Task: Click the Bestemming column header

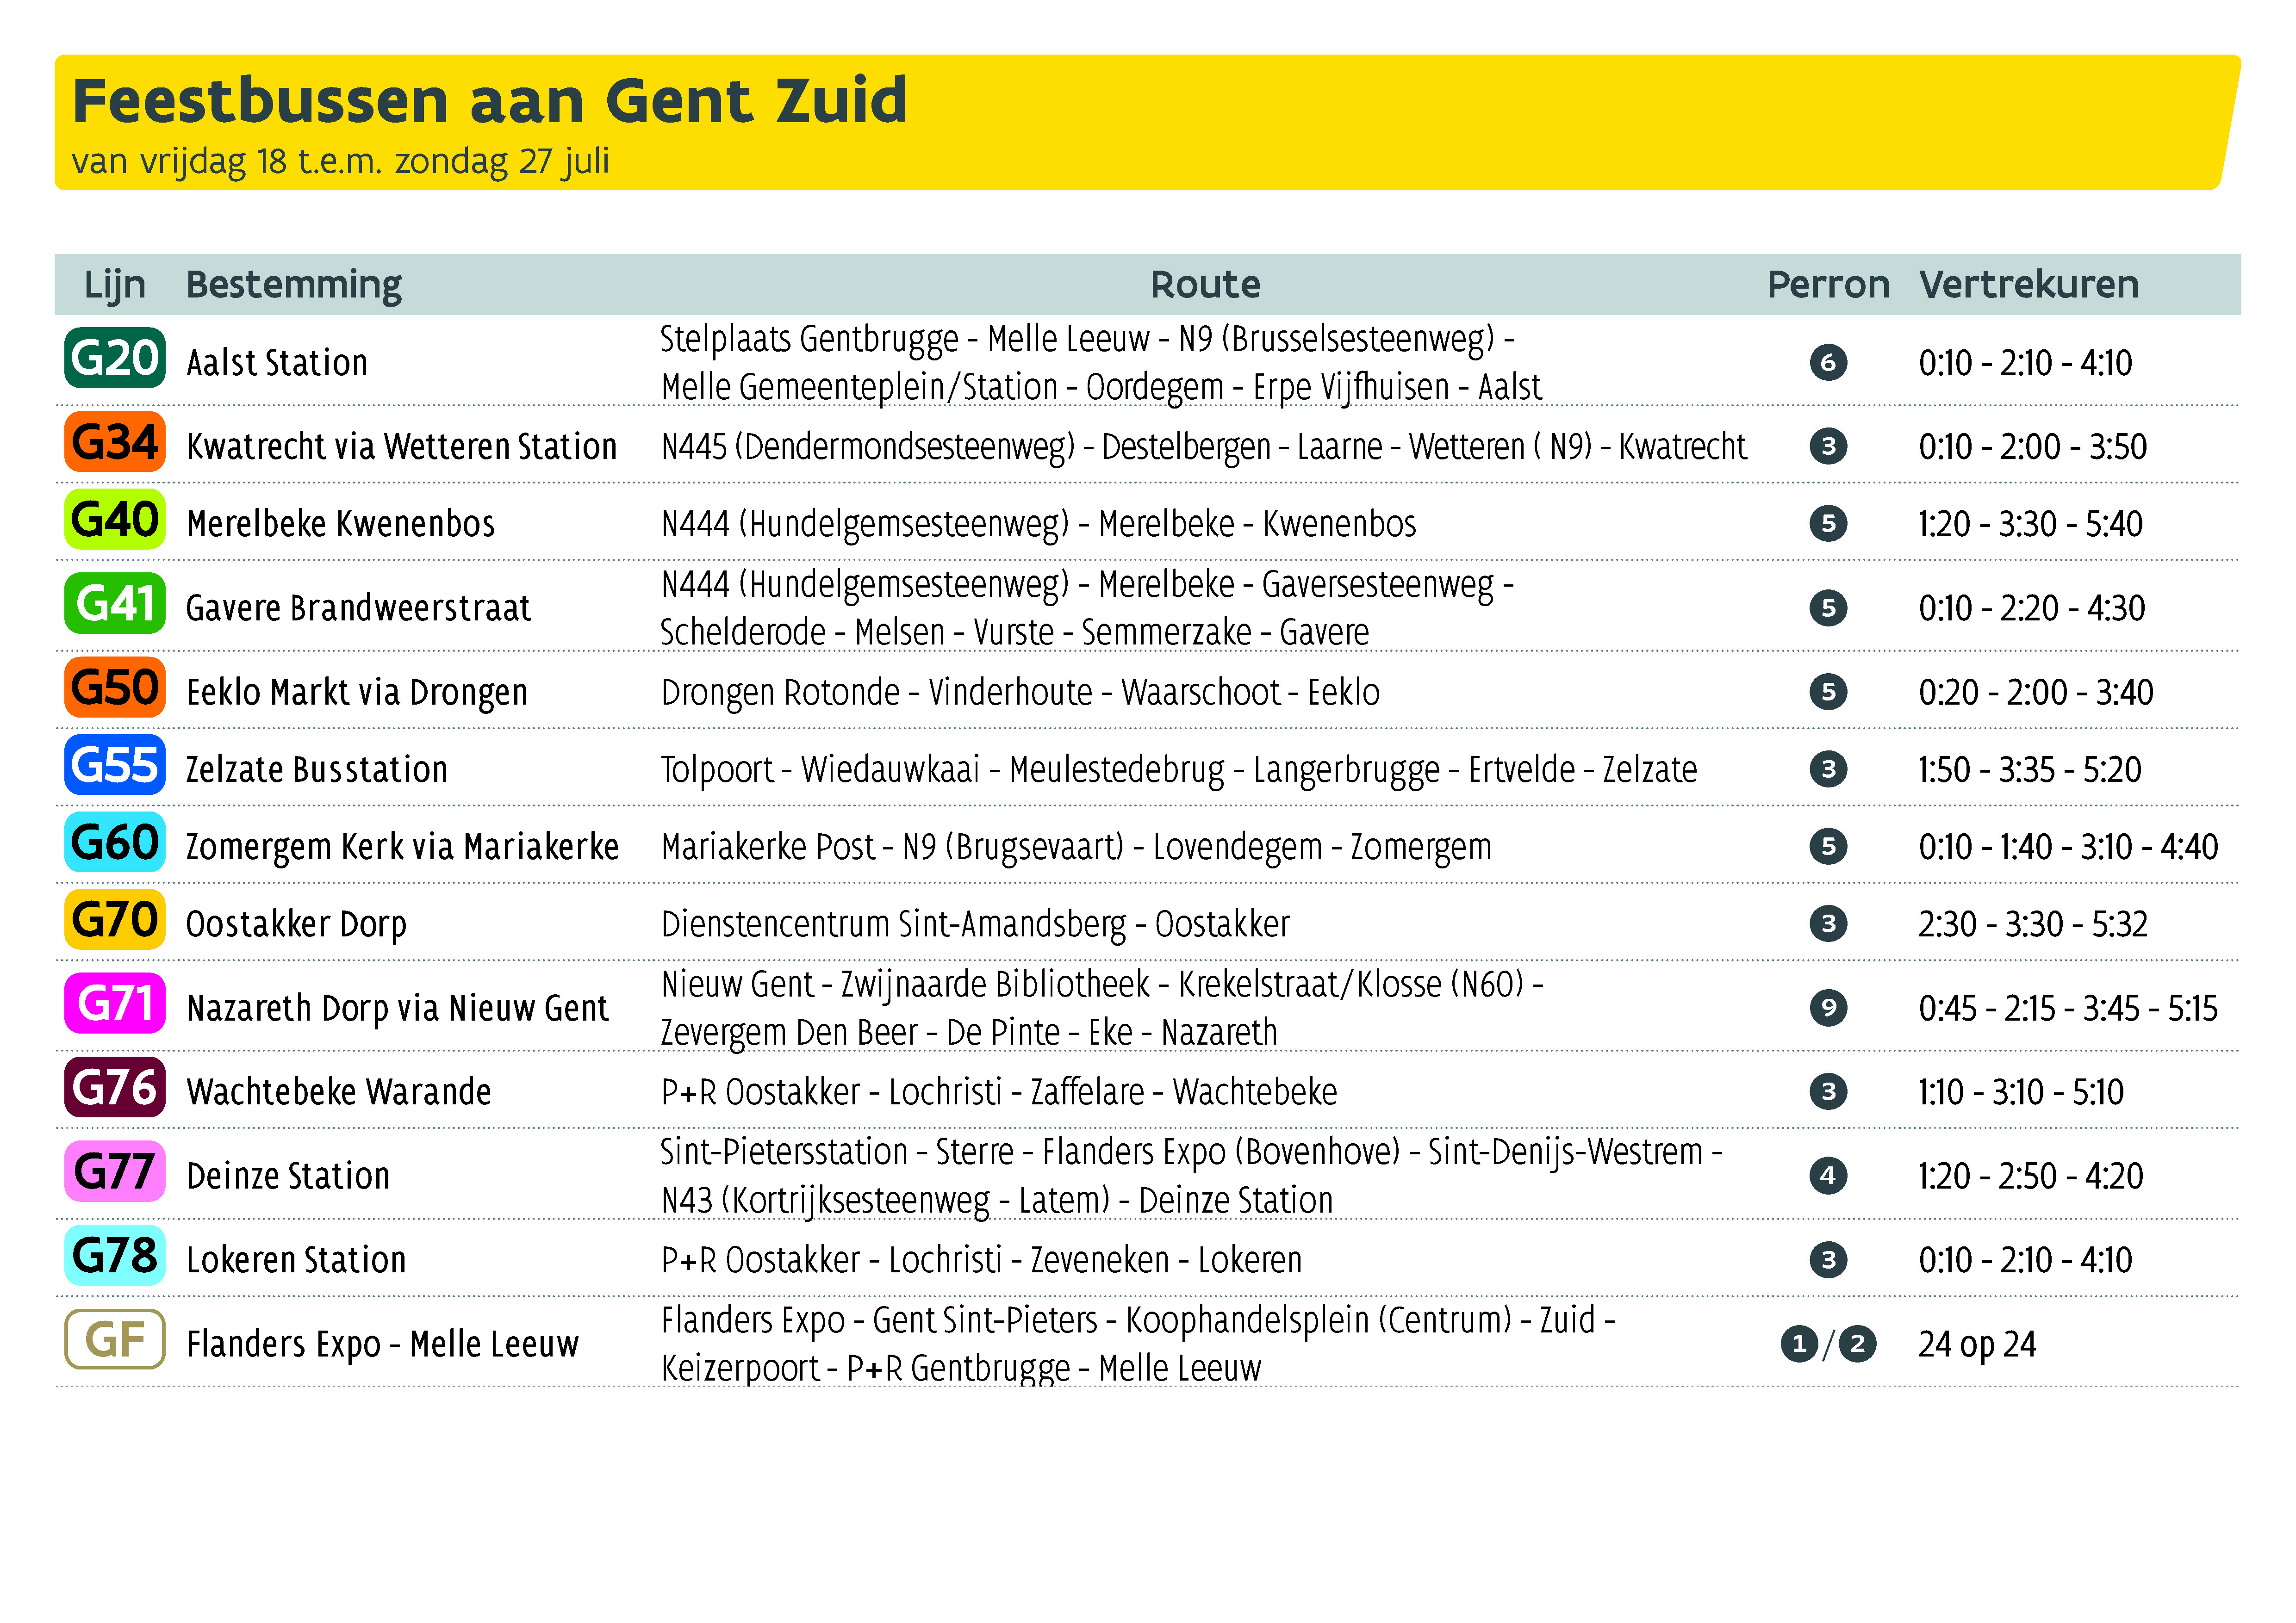Action: (294, 286)
